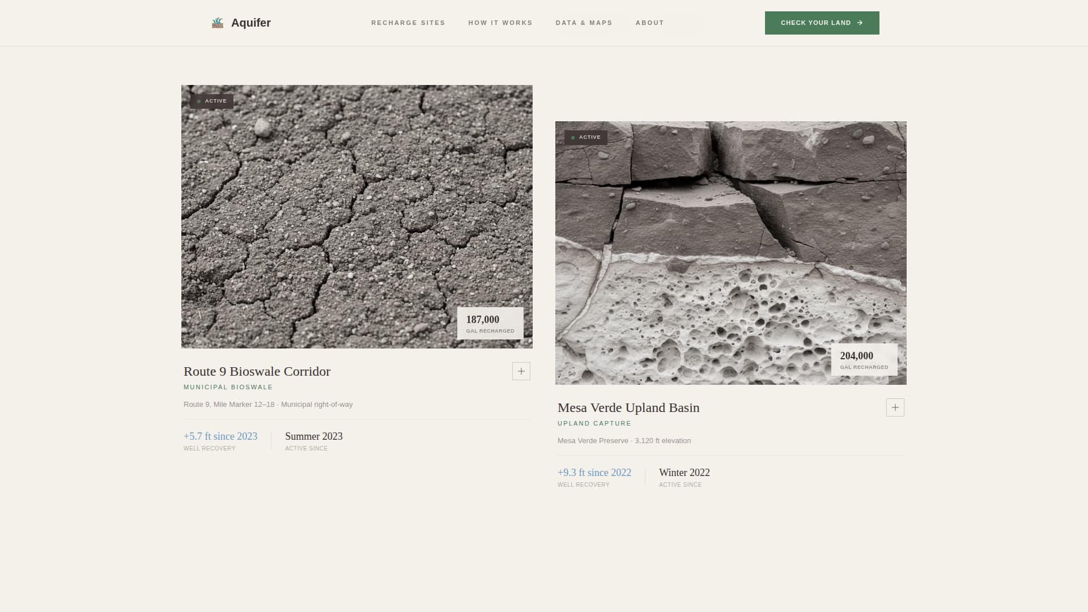
Task: Click the Aquifer wave logo icon
Action: (218, 23)
